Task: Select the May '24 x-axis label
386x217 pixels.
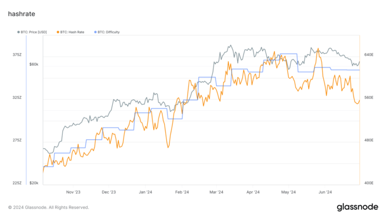Action: point(289,193)
